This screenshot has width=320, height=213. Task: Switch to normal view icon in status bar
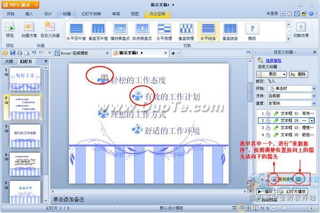(x=242, y=208)
